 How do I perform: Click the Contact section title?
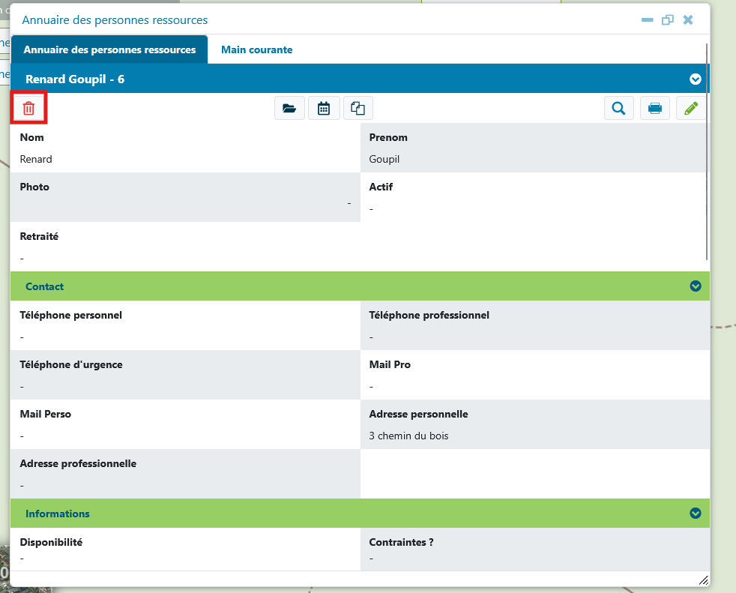[44, 286]
